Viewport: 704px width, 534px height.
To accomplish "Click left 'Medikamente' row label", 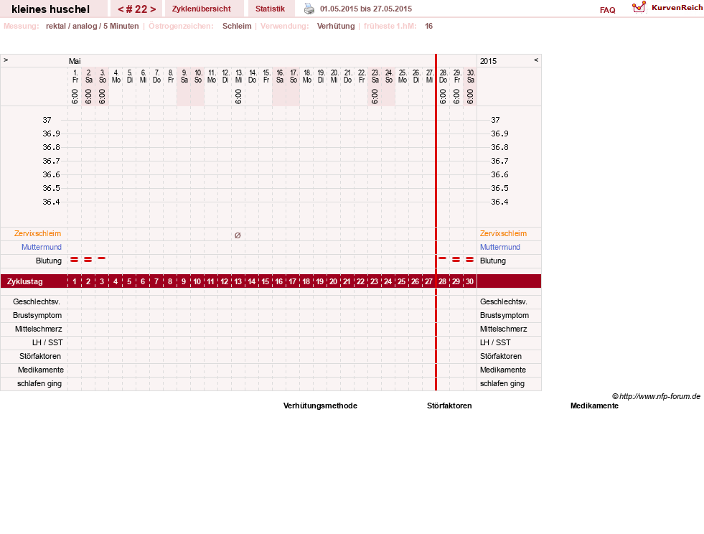I will click(41, 370).
